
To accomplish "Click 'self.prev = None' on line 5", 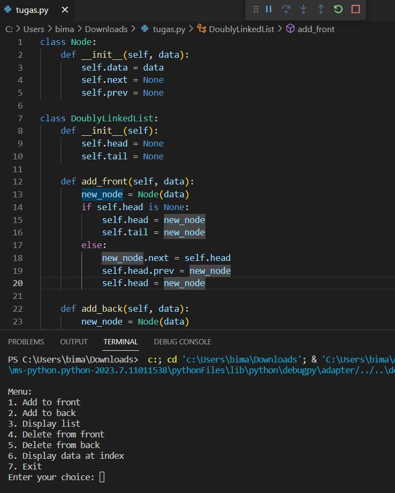I will (123, 93).
